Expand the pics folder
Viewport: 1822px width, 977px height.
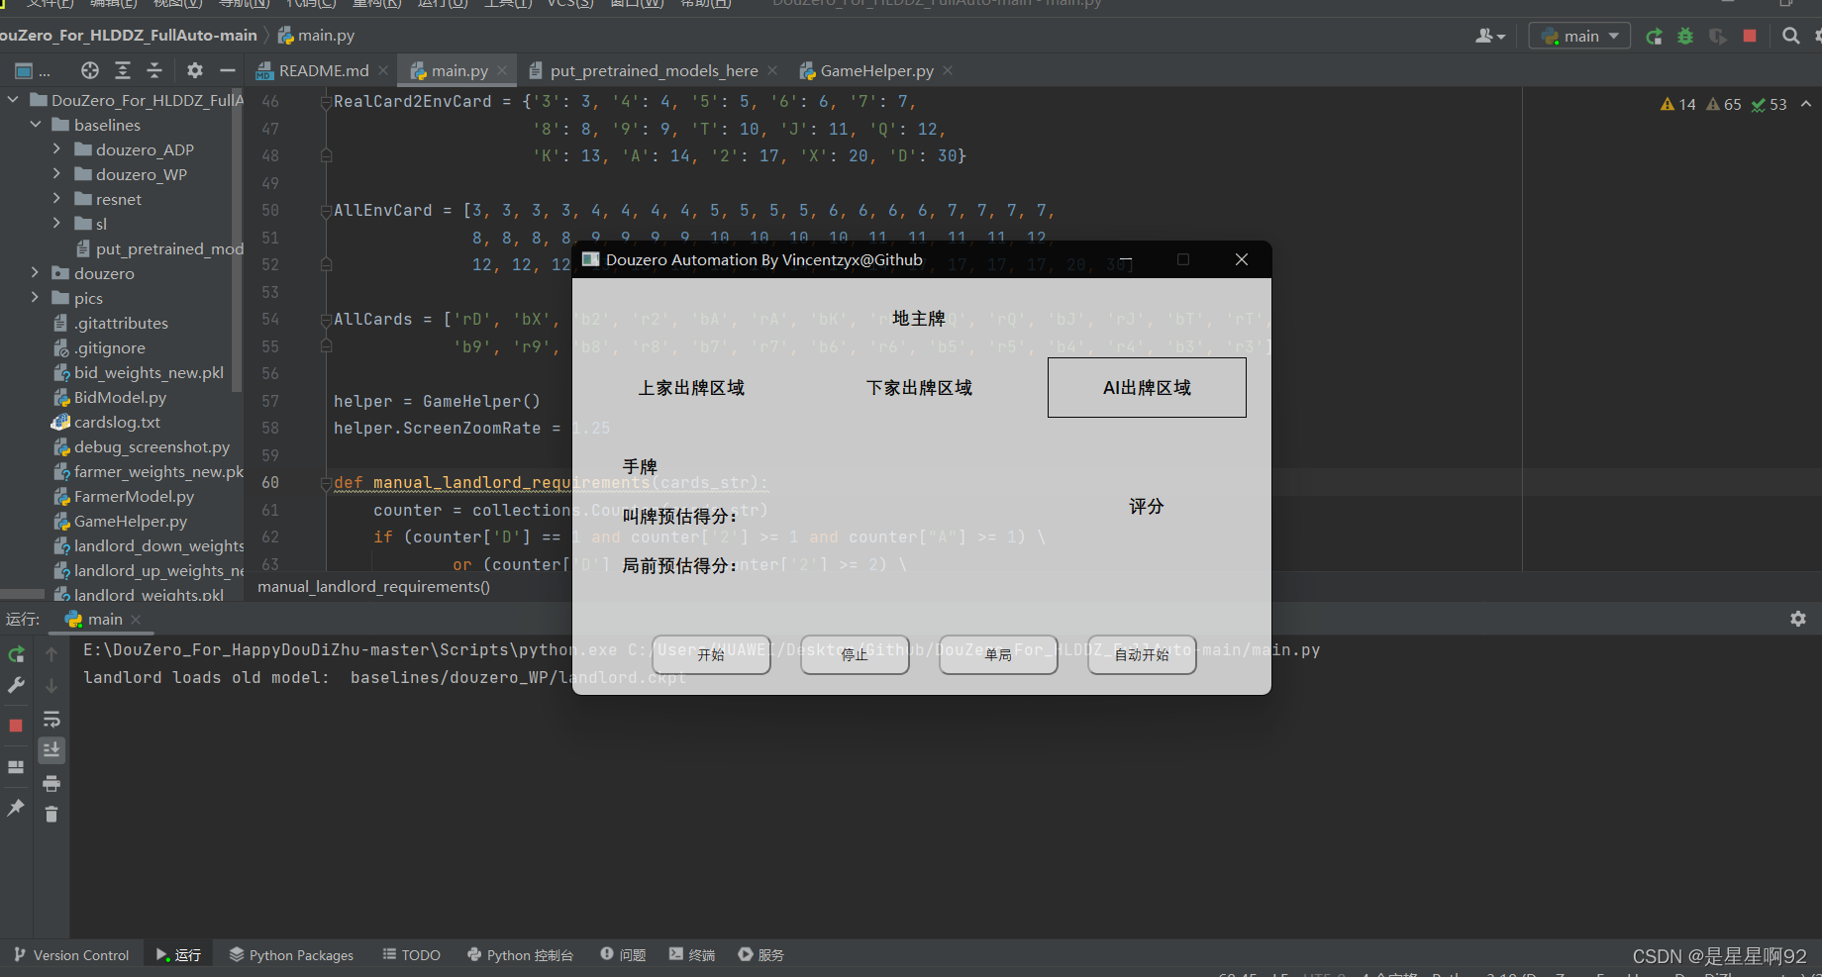click(x=35, y=298)
